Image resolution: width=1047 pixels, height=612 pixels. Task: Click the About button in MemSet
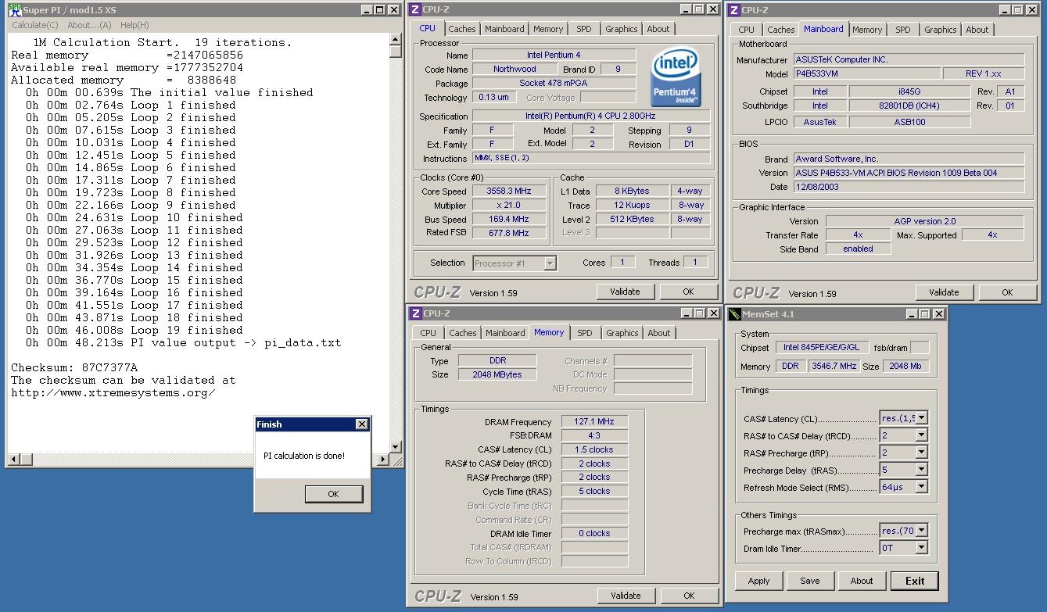click(x=862, y=581)
